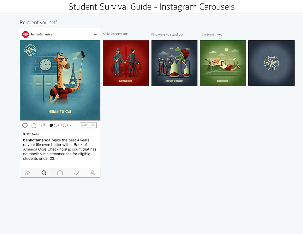Select the last carousel dot indicator

coord(69,125)
